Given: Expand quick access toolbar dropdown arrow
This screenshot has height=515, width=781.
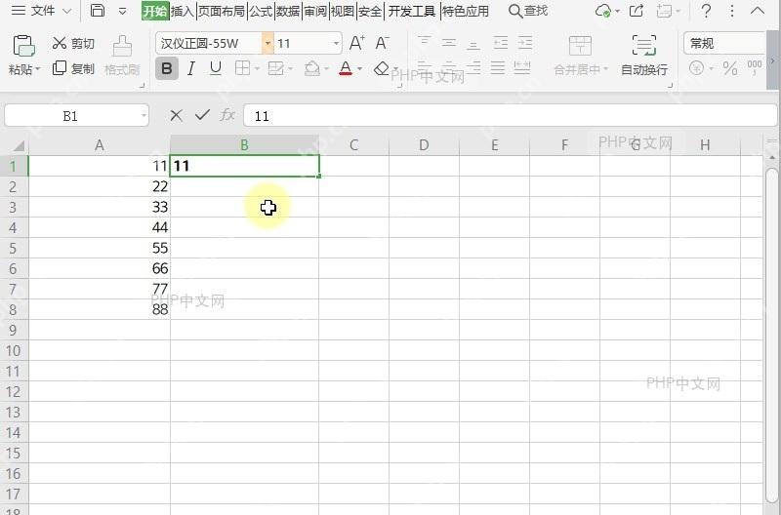Looking at the screenshot, I should tap(123, 11).
